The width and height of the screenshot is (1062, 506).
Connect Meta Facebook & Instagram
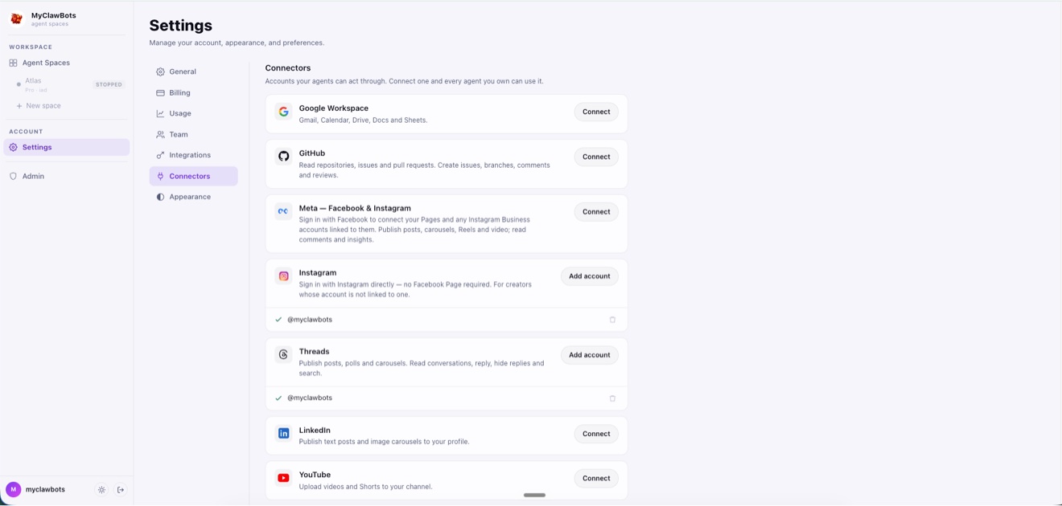[596, 212]
